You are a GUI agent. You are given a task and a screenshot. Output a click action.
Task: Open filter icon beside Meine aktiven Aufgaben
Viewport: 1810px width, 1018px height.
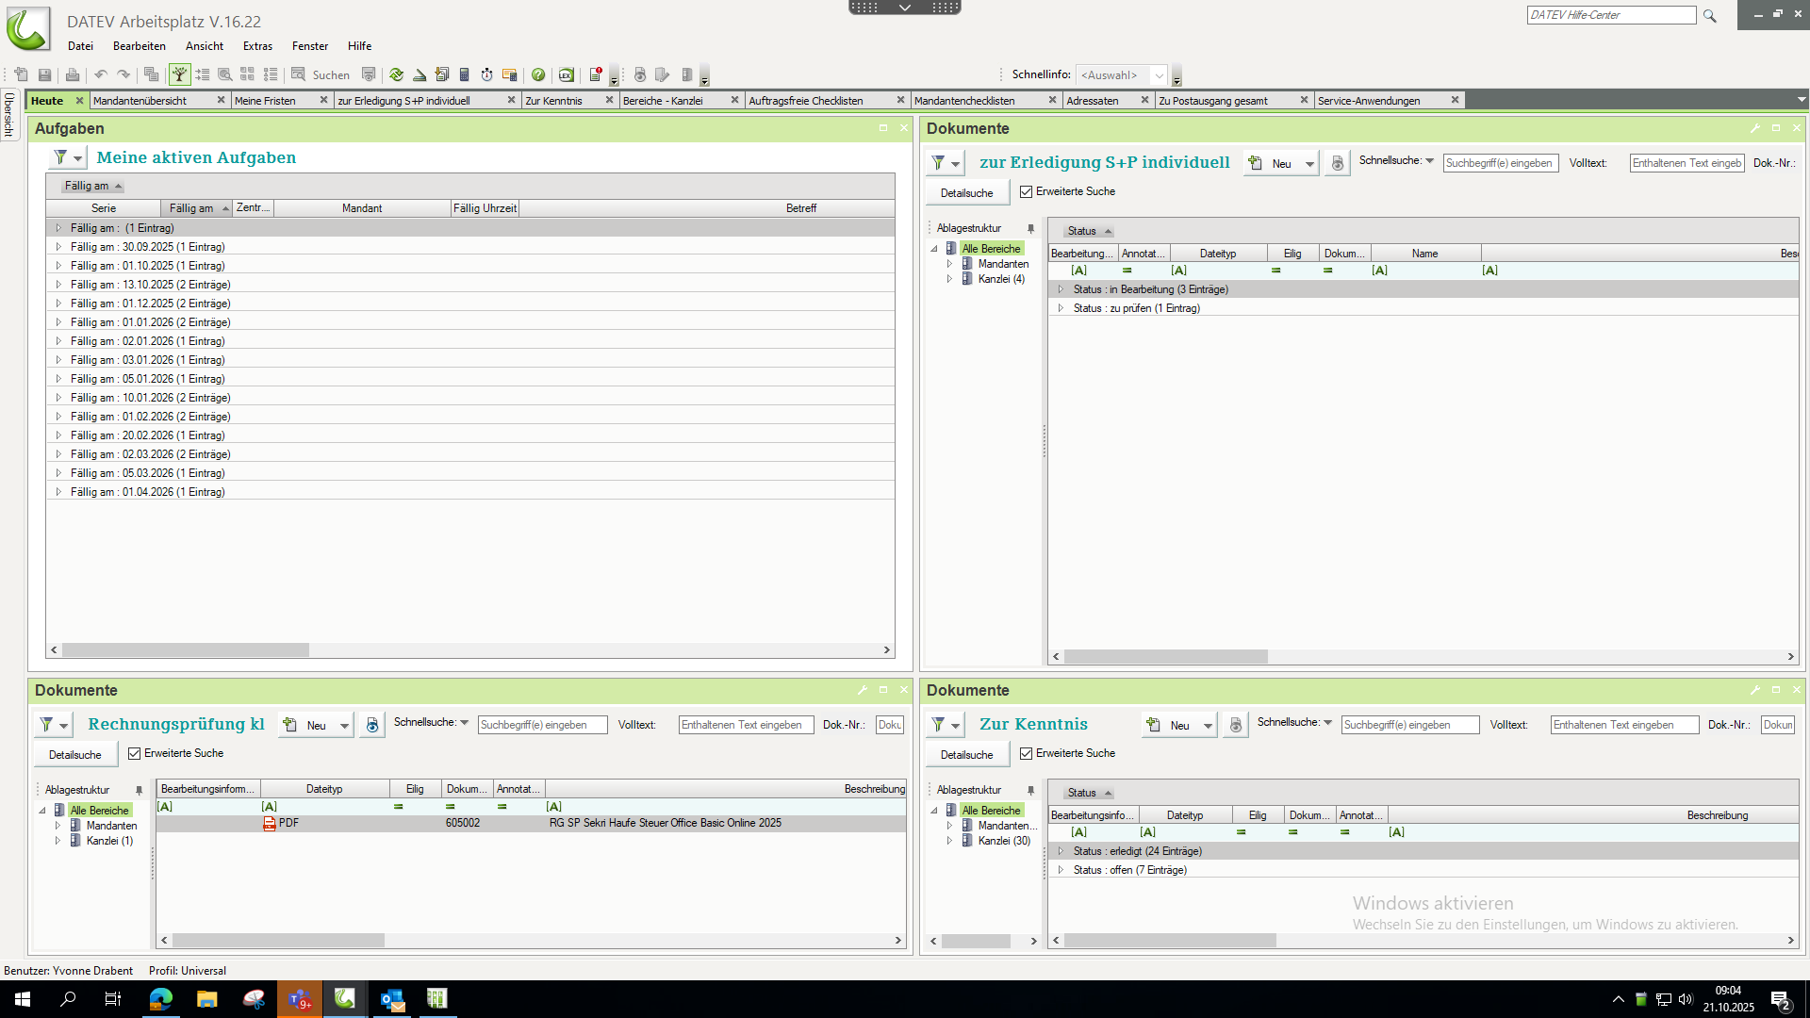click(60, 157)
